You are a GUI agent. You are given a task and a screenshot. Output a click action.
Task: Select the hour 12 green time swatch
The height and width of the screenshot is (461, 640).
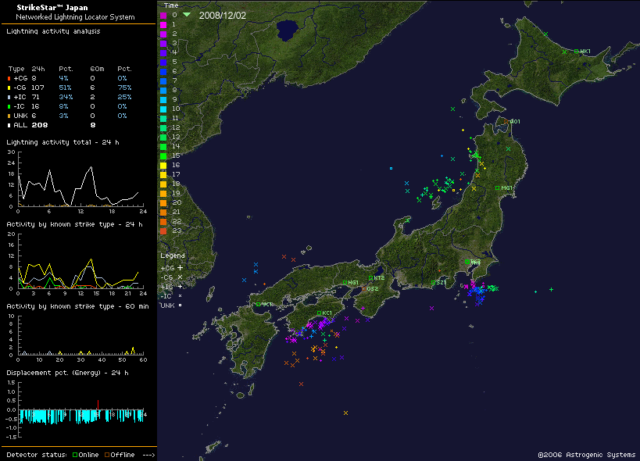[163, 127]
